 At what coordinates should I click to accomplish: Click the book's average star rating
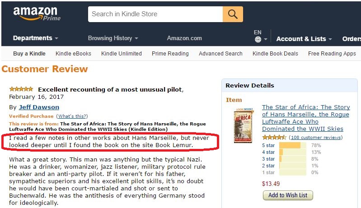coord(274,137)
